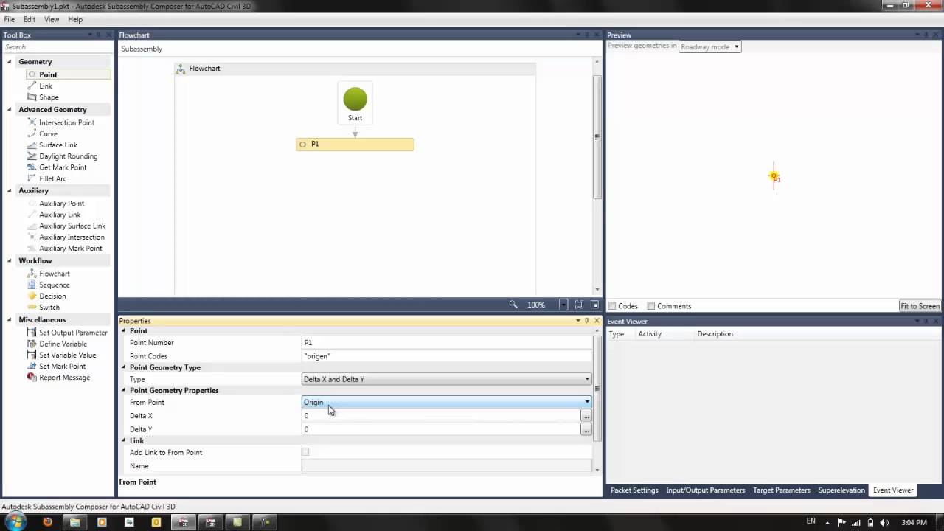Open the File menu
This screenshot has height=531, width=944.
(x=10, y=19)
